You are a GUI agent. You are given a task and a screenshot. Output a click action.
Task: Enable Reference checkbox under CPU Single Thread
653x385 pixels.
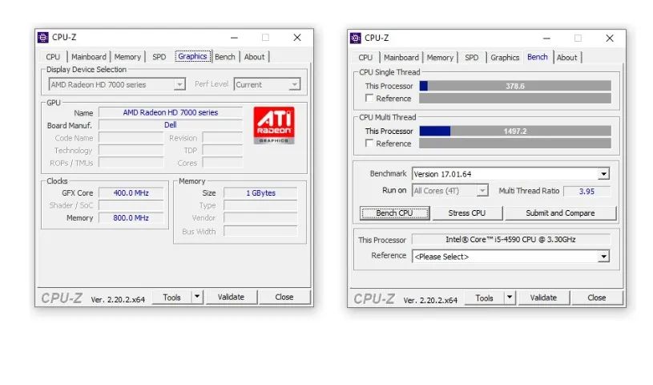tap(369, 98)
